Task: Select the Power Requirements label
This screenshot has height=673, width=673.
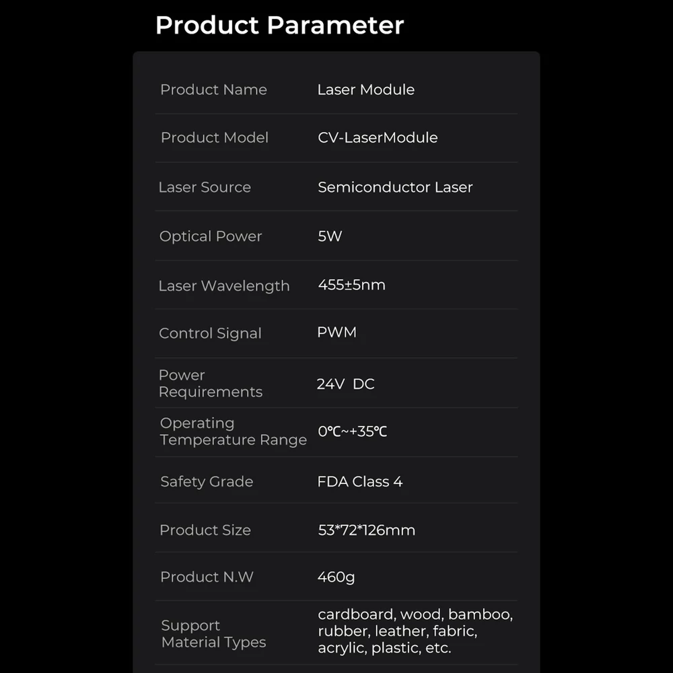Action: [211, 384]
